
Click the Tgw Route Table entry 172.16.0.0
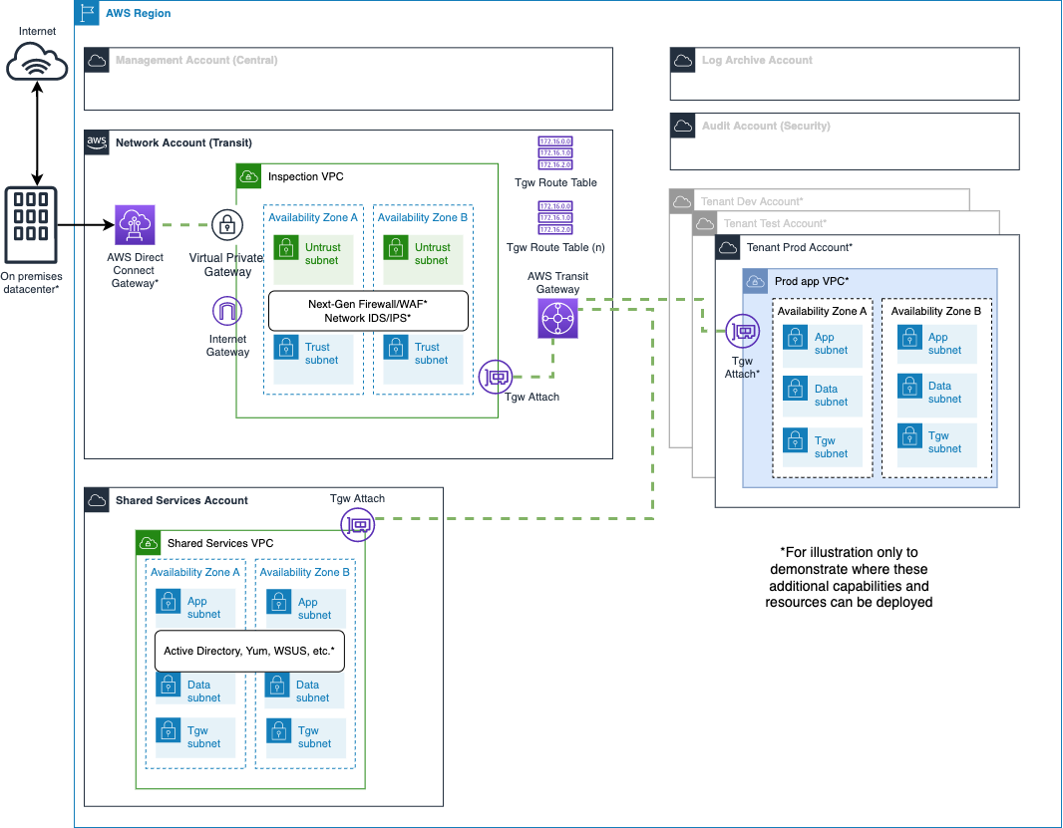pos(553,142)
